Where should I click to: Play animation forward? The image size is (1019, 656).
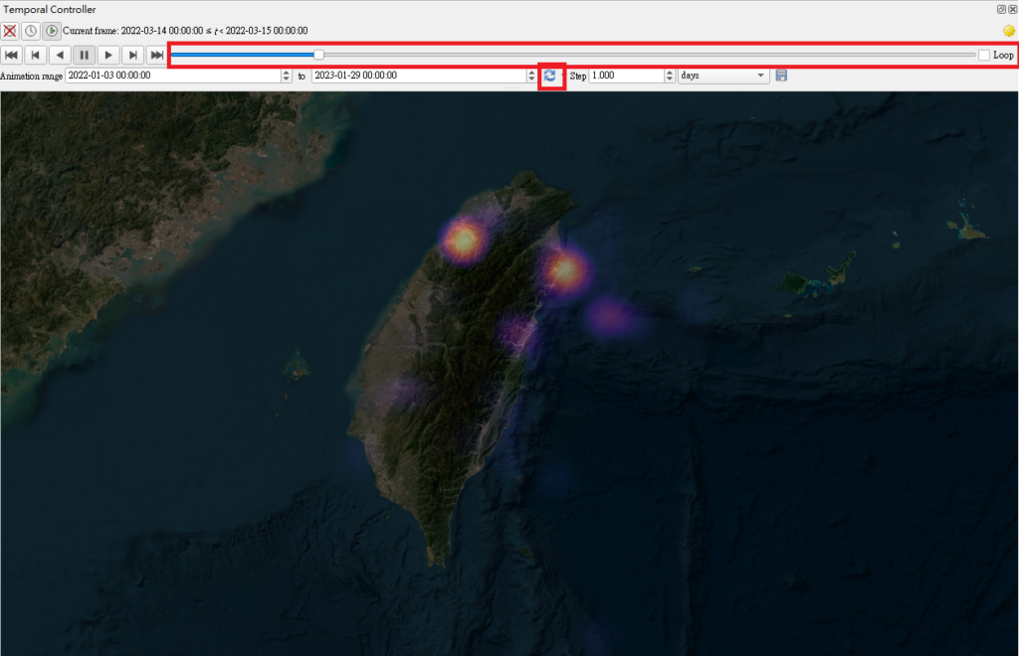coord(108,55)
